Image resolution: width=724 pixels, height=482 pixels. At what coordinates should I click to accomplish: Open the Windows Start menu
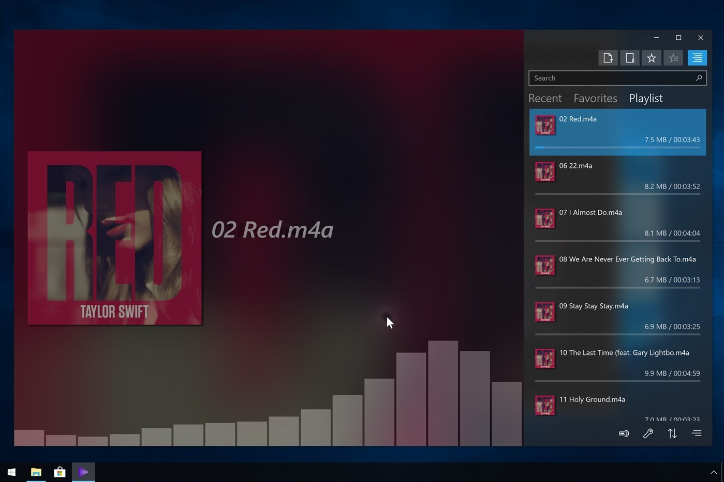click(x=11, y=472)
